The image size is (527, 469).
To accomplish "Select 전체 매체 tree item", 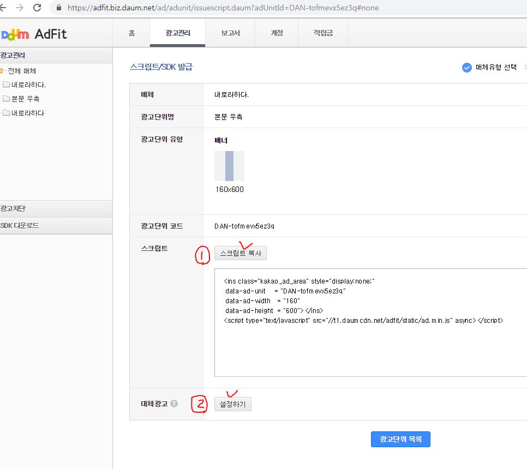I will pyautogui.click(x=22, y=71).
